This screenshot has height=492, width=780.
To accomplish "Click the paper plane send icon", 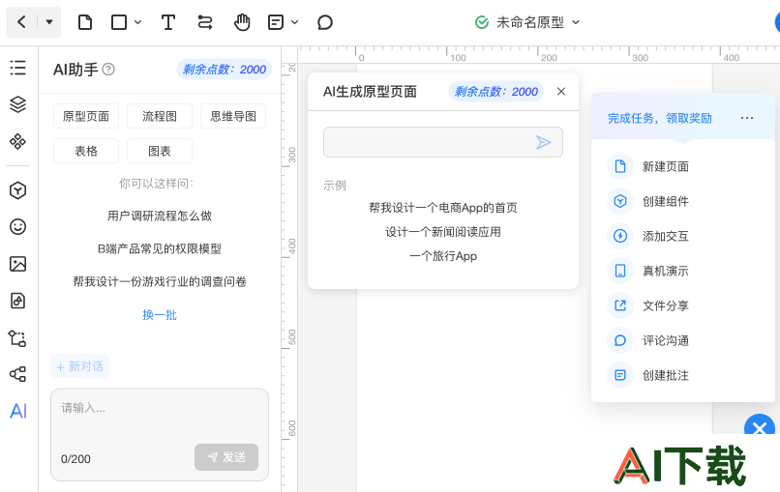I will click(544, 143).
